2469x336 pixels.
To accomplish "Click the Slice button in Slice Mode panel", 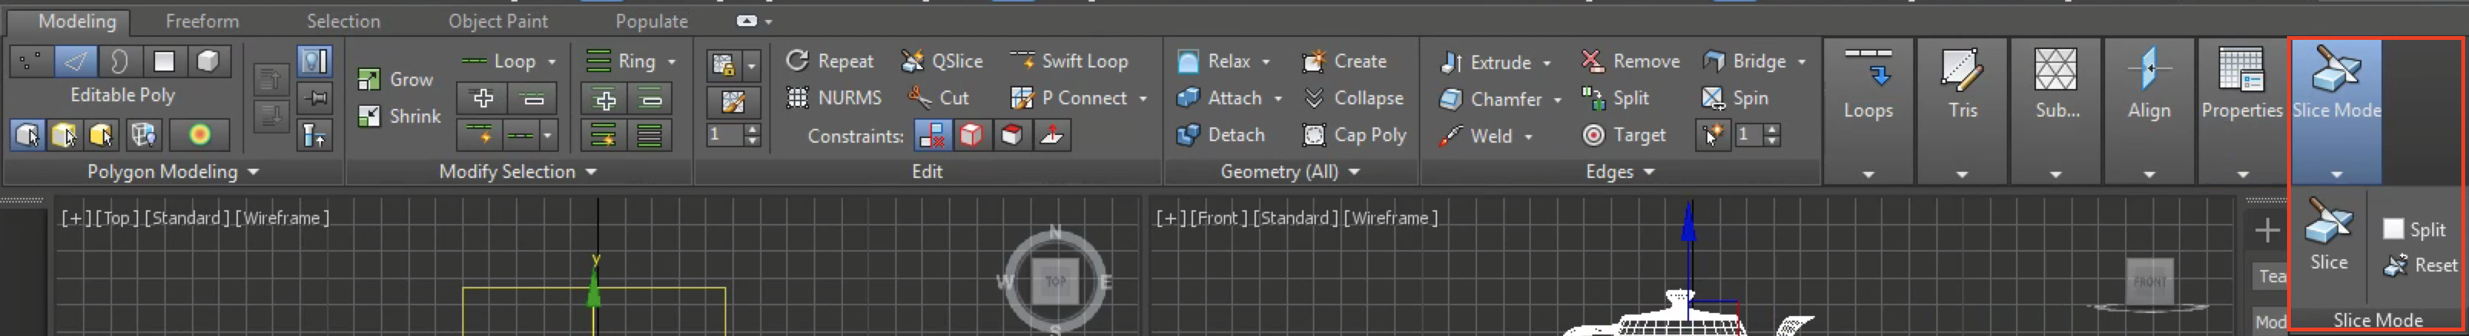I will tap(2328, 235).
